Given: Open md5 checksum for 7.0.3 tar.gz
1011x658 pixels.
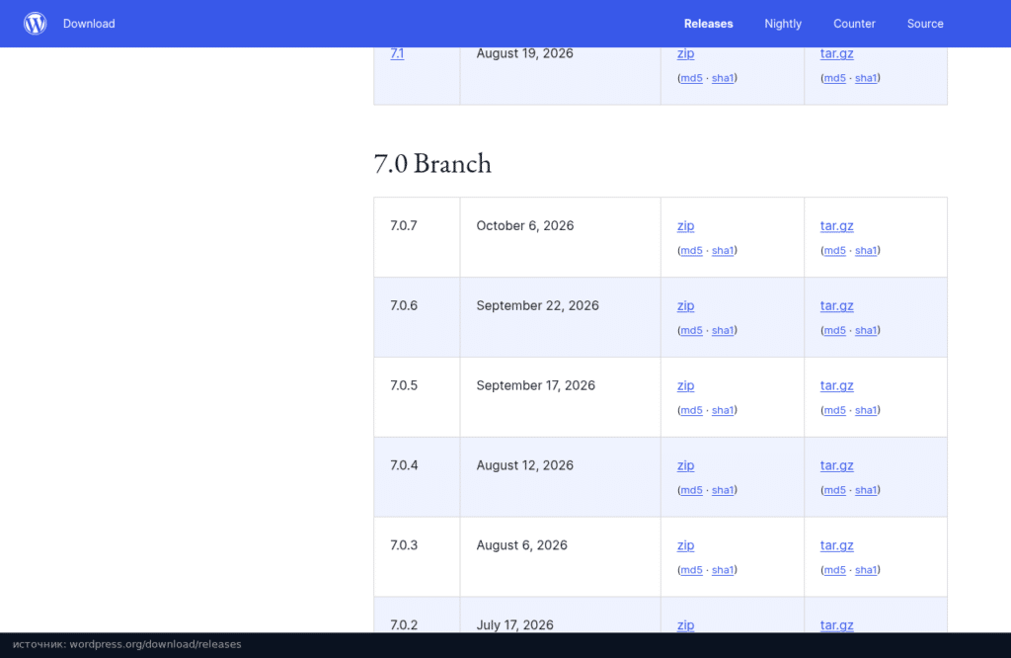Looking at the screenshot, I should click(x=834, y=570).
